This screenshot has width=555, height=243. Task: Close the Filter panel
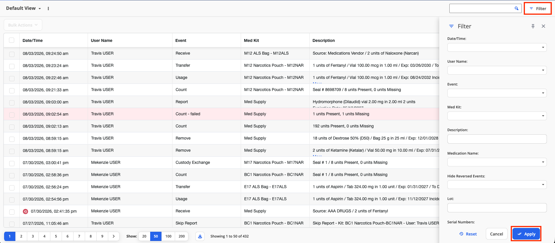pos(543,26)
